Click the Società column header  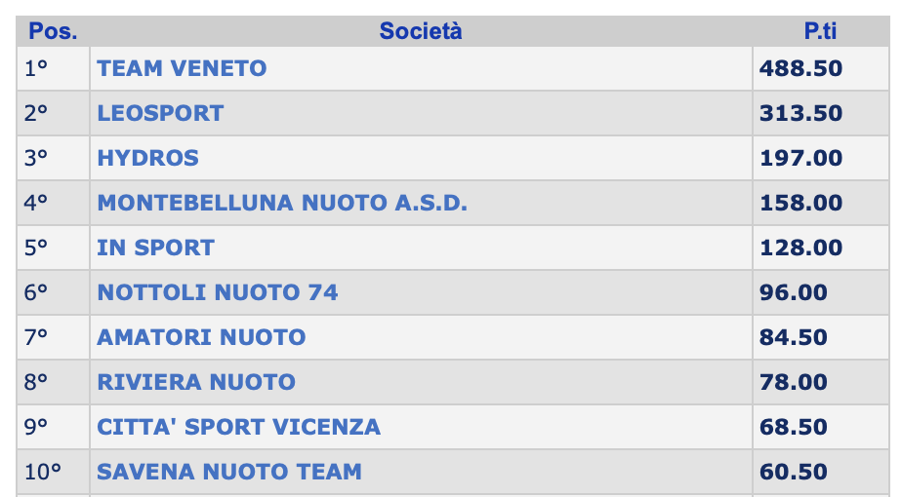[421, 31]
